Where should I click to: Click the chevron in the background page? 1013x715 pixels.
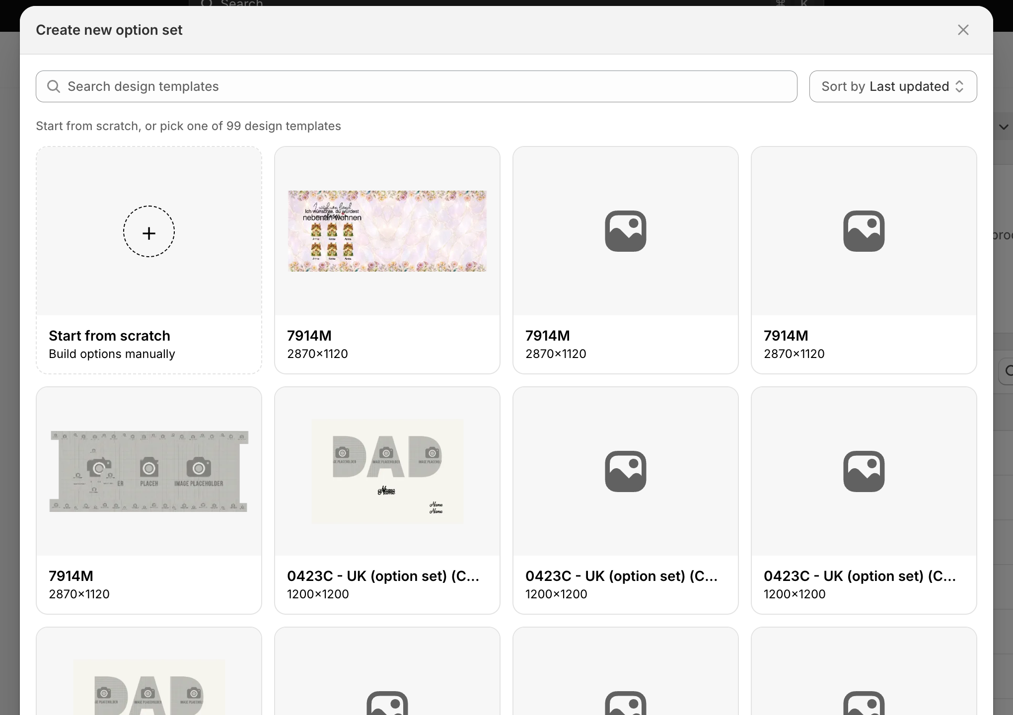click(x=1003, y=127)
